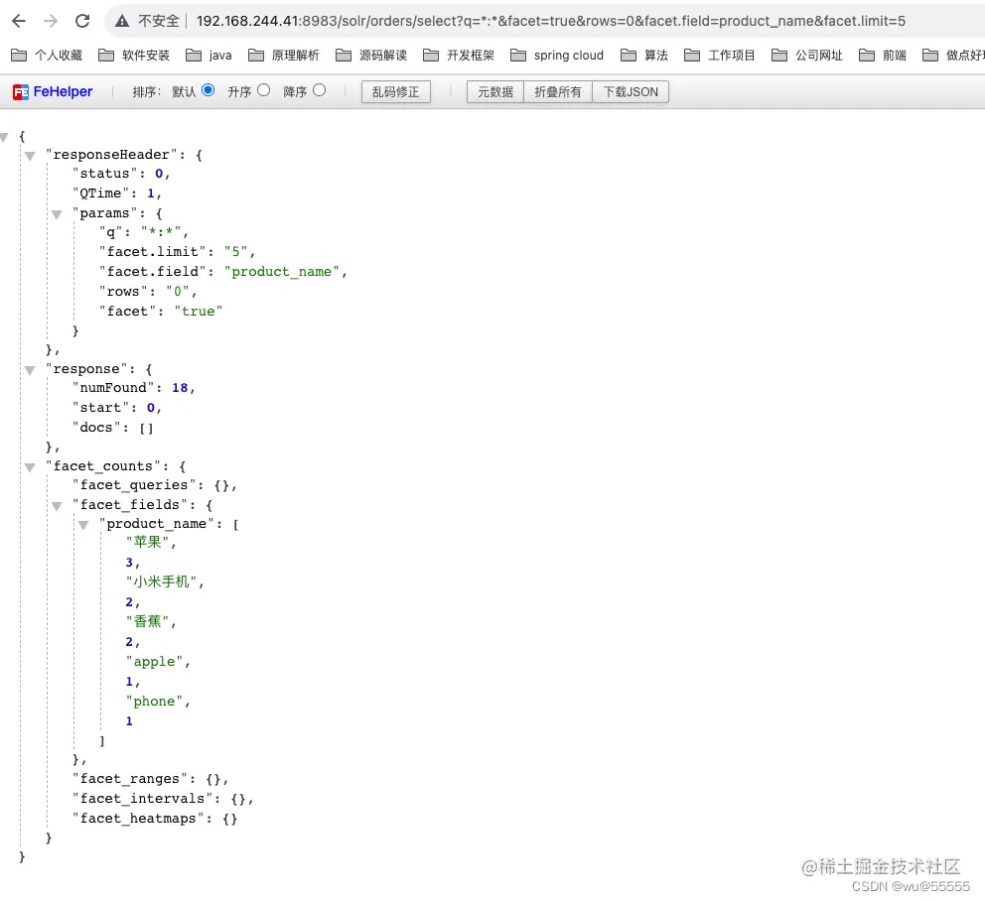Click count 3 under 苹果

[129, 563]
